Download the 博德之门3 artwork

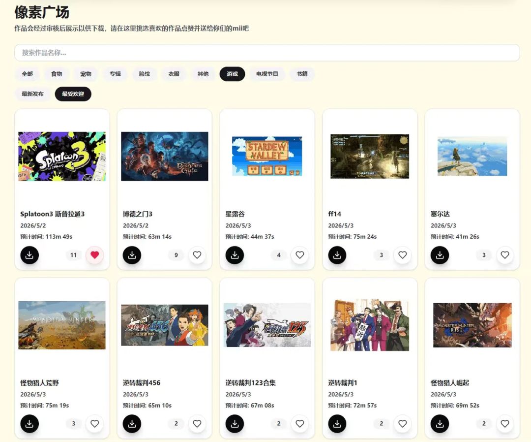pos(132,255)
